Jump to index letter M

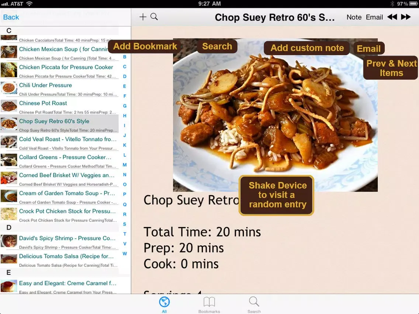(125, 165)
